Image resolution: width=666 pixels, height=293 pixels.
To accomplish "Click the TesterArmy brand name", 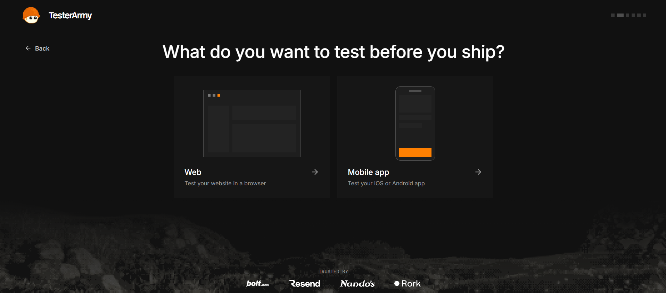I will 70,16.
